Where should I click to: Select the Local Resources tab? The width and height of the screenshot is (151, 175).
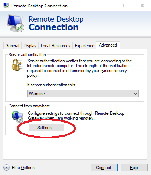click(x=56, y=46)
